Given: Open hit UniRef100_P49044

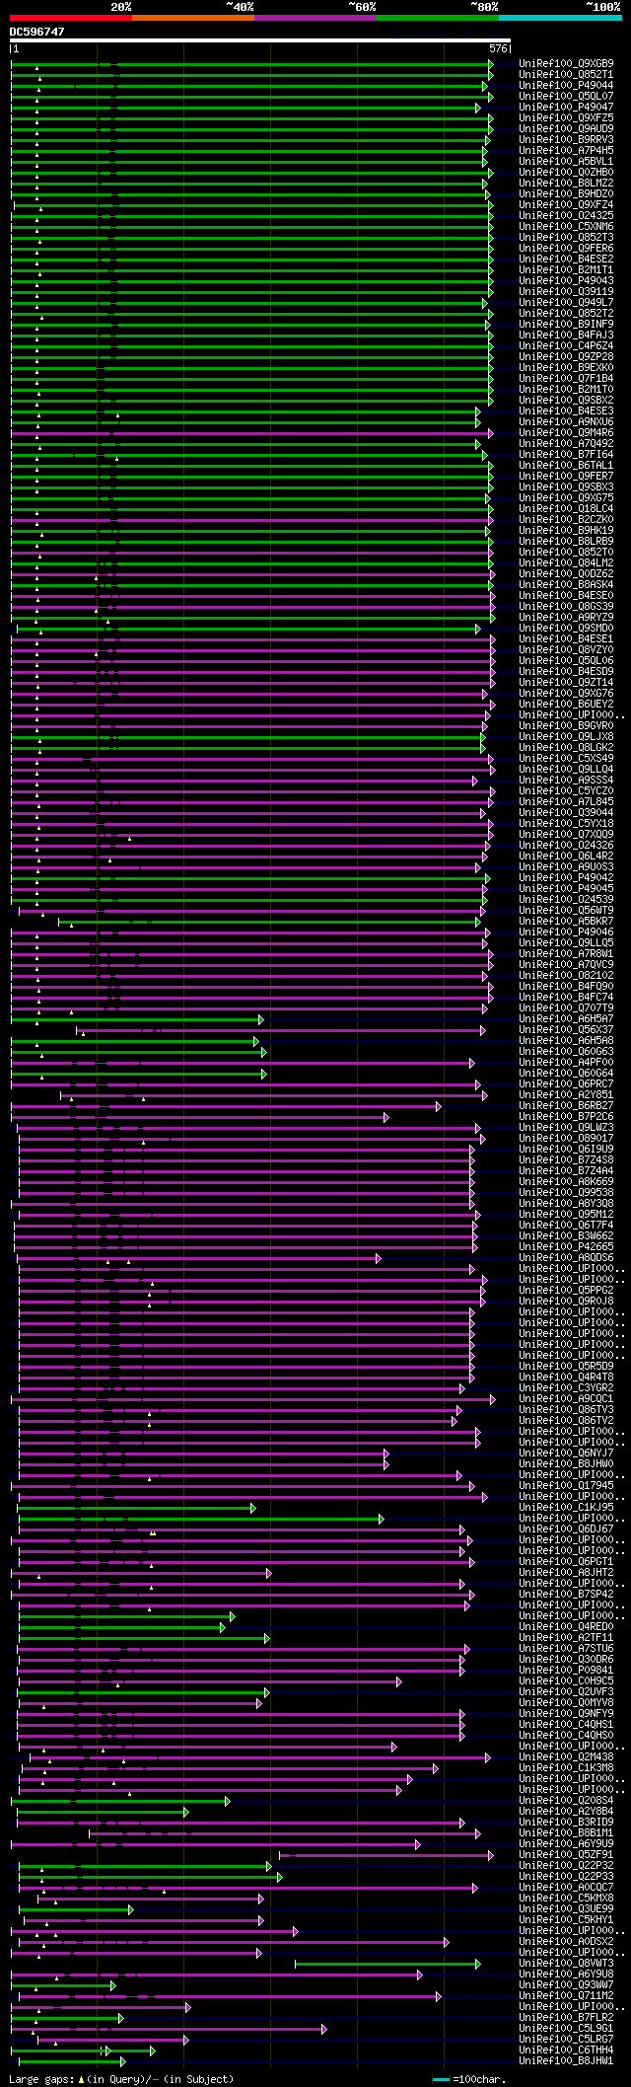Looking at the screenshot, I should point(566,86).
